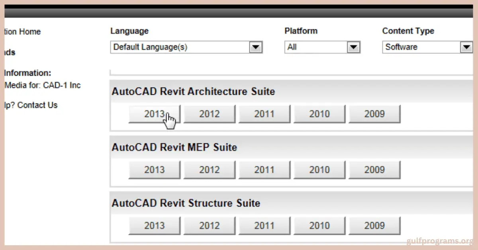
Task: Select 2012 for AutoCAD Revit Architecture Suite
Action: click(210, 114)
